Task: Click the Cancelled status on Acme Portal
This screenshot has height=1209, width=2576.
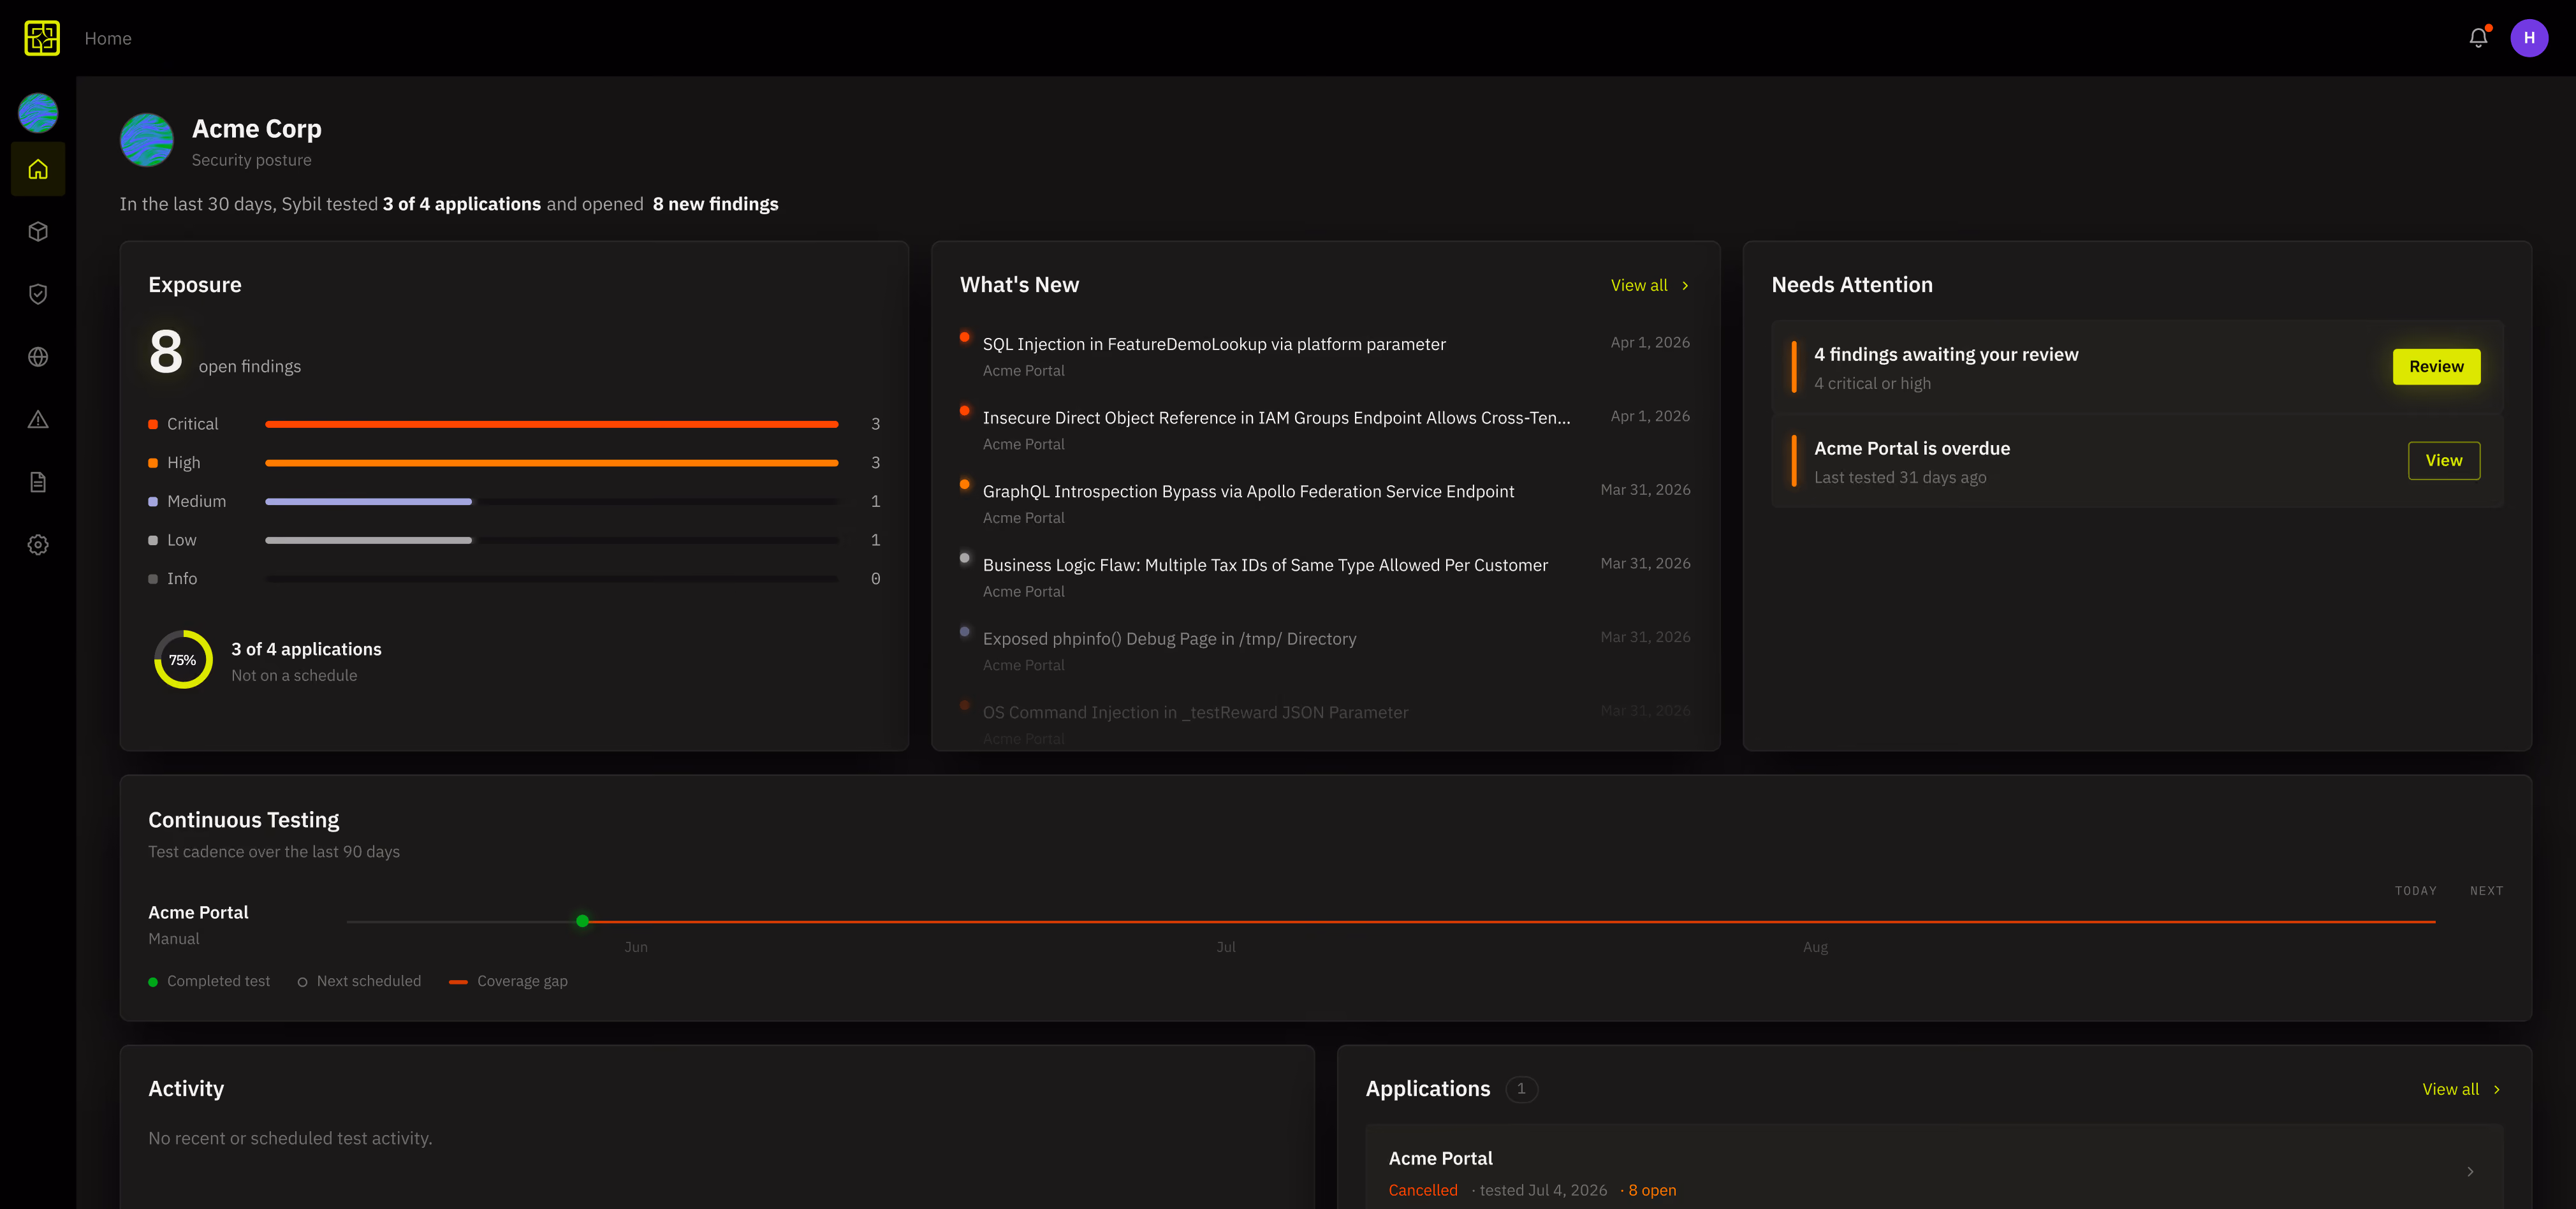Action: tap(1422, 1191)
